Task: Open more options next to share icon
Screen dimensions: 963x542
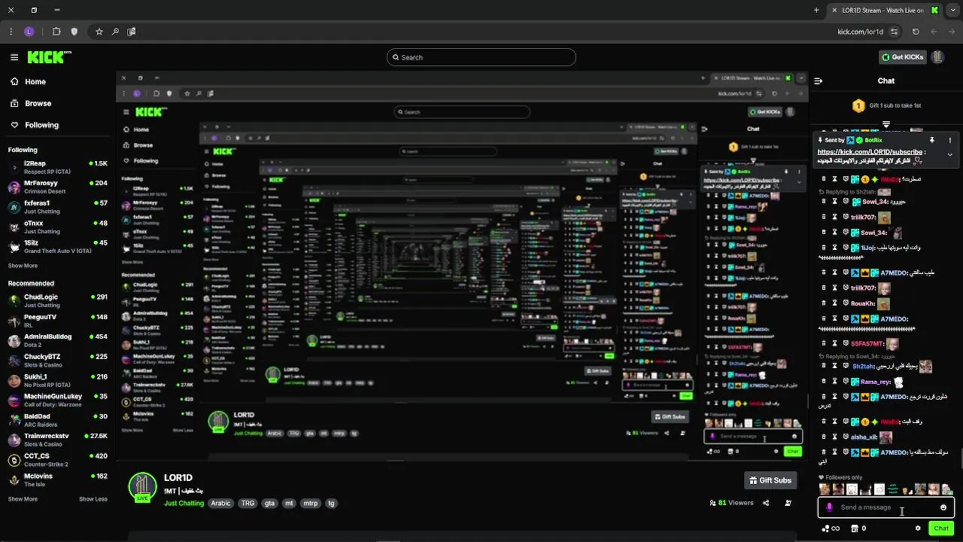Action: tap(788, 503)
